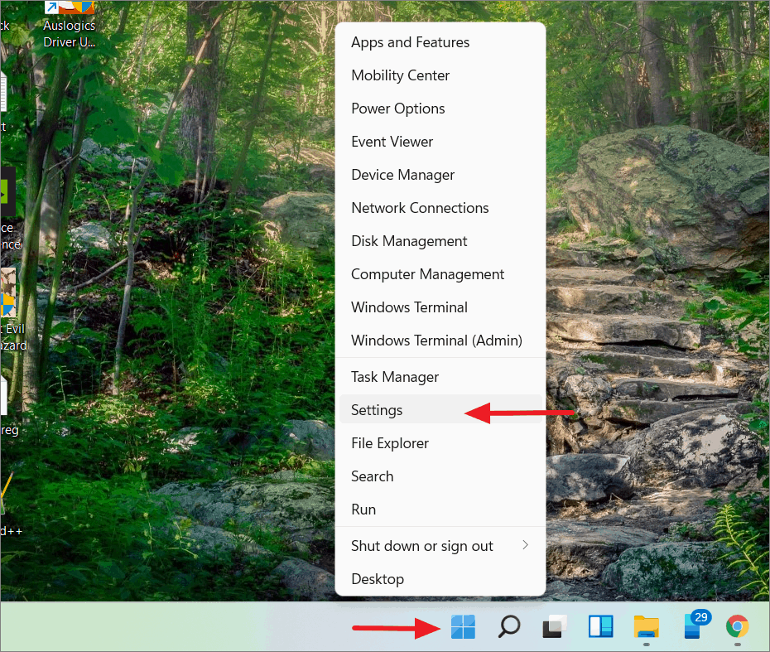Click Run in the menu
770x652 pixels.
363,510
